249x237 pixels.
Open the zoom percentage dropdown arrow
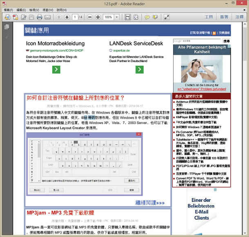coord(117,17)
